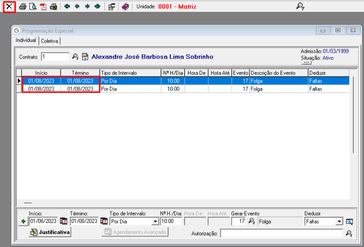This screenshot has height=247, width=364.
Task: Click the printer icon in toolbar
Action: coord(23,7)
